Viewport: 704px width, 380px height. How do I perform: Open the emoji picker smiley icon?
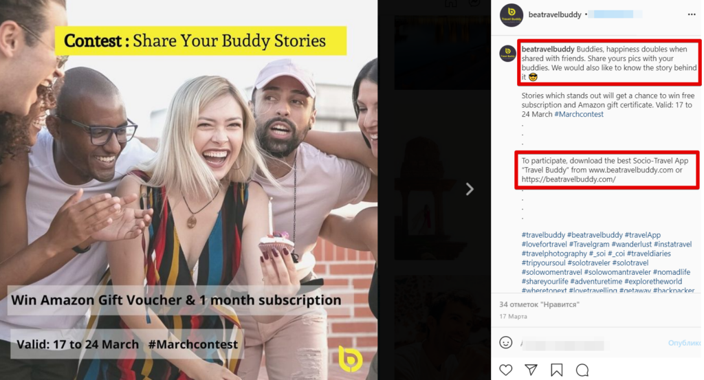click(x=506, y=342)
